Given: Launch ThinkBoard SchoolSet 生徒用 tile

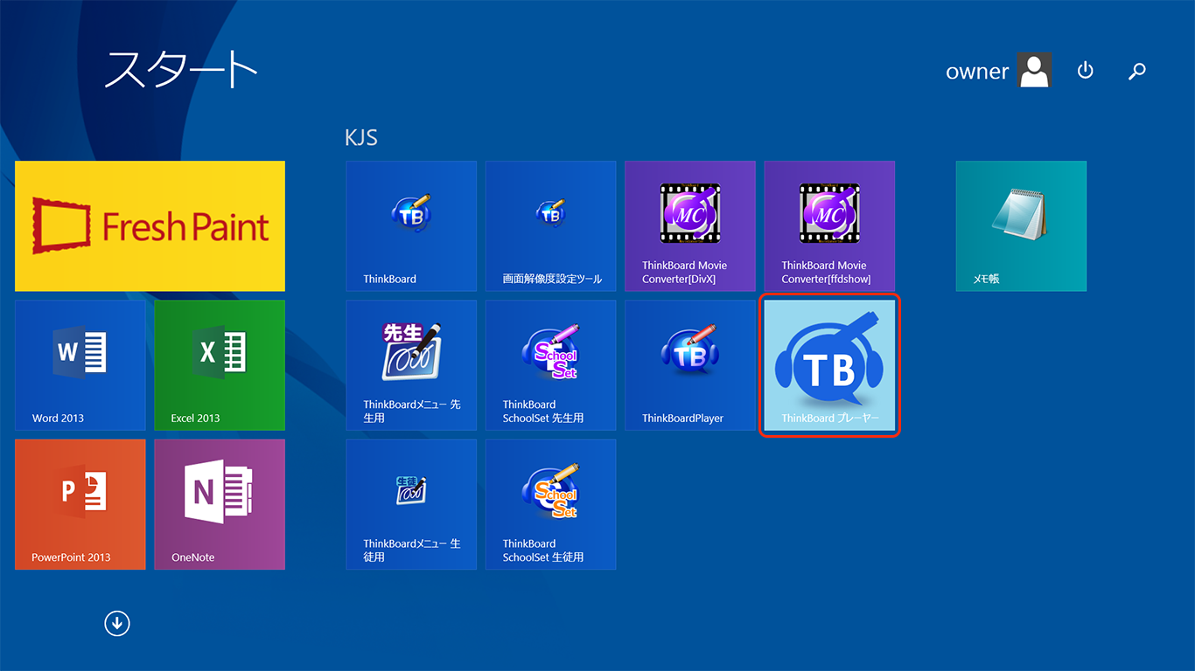Looking at the screenshot, I should point(551,504).
